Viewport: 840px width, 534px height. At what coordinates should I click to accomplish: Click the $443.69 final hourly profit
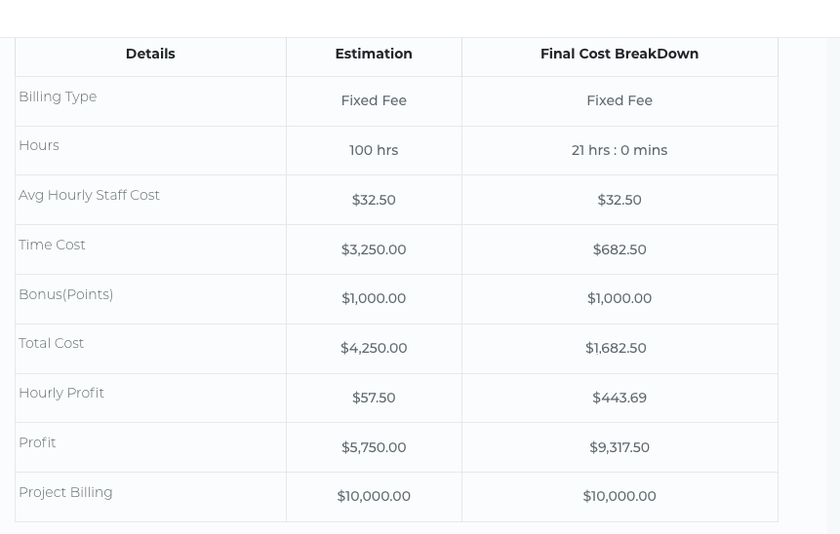coord(620,398)
